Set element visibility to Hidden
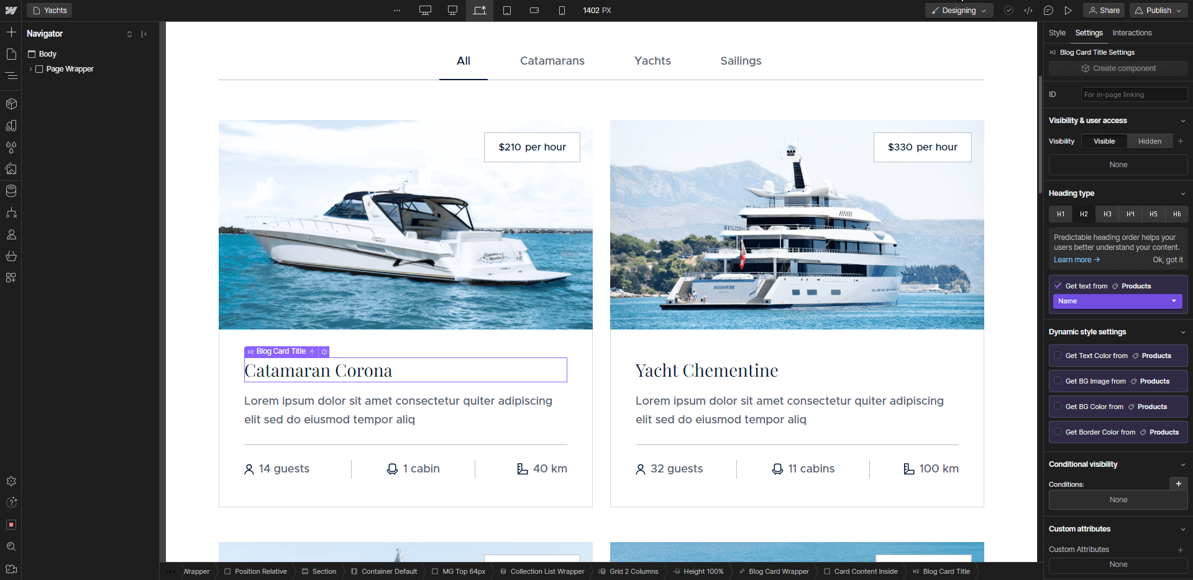Image resolution: width=1193 pixels, height=580 pixels. pos(1150,141)
